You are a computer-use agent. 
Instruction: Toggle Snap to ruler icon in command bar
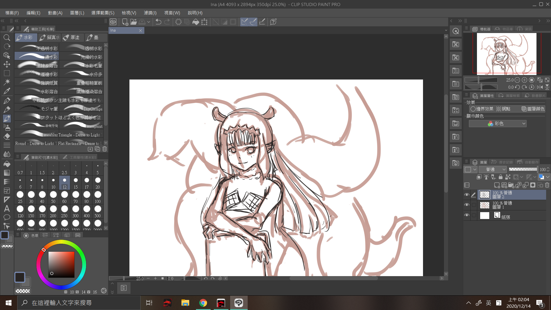pos(244,22)
